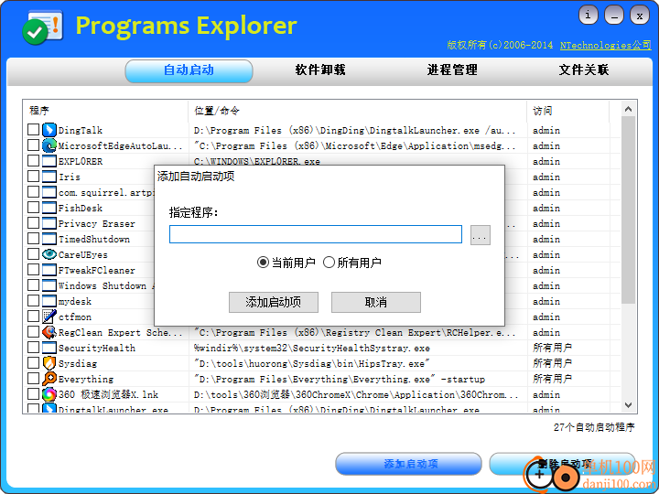Select the 当前用户 radio button
This screenshot has width=659, height=494.
pyautogui.click(x=263, y=263)
